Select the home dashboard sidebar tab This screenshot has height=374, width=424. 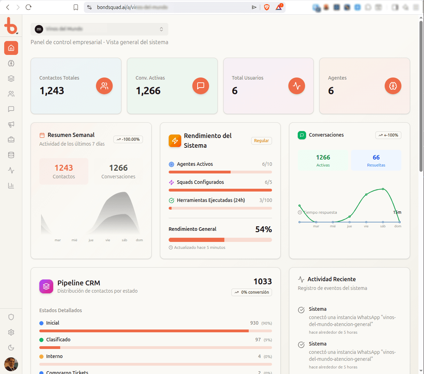(11, 48)
